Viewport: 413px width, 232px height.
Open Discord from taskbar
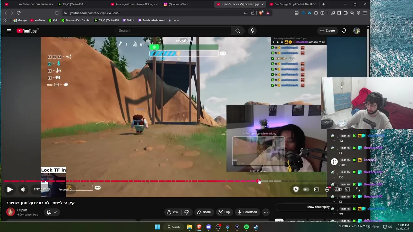tap(208, 227)
